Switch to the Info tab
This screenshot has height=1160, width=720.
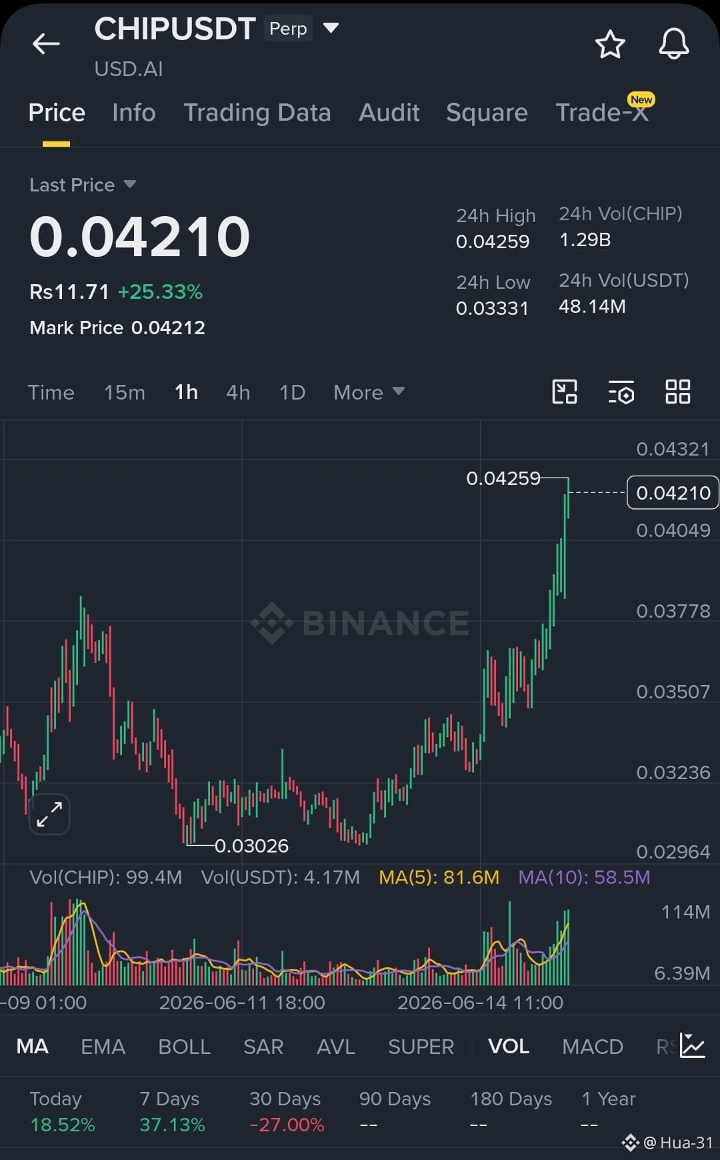pyautogui.click(x=134, y=113)
